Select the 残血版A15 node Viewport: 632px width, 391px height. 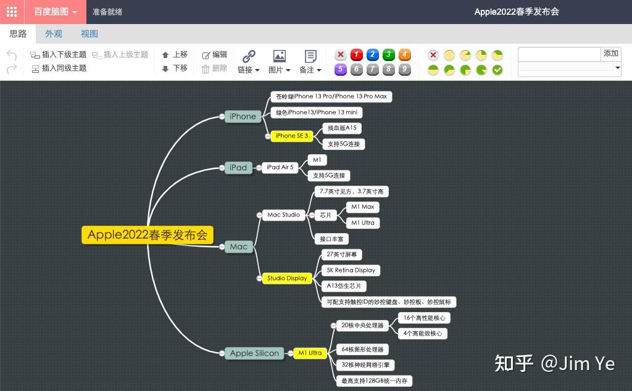342,128
